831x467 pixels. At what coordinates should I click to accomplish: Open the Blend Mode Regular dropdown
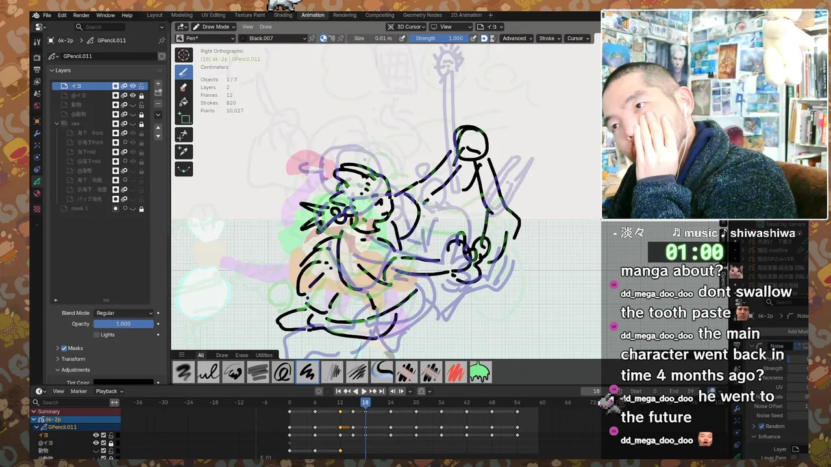pyautogui.click(x=124, y=313)
